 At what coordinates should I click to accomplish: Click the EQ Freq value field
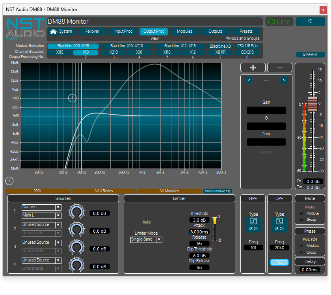tap(266, 142)
